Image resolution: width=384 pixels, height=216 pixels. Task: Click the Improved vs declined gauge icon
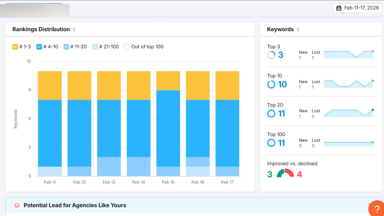pyautogui.click(x=285, y=173)
